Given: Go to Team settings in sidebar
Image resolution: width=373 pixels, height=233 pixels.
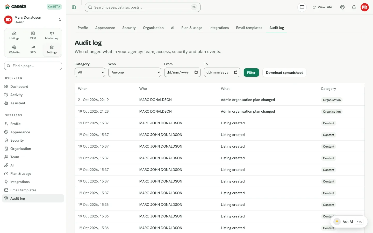Looking at the screenshot, I should 33,157.
